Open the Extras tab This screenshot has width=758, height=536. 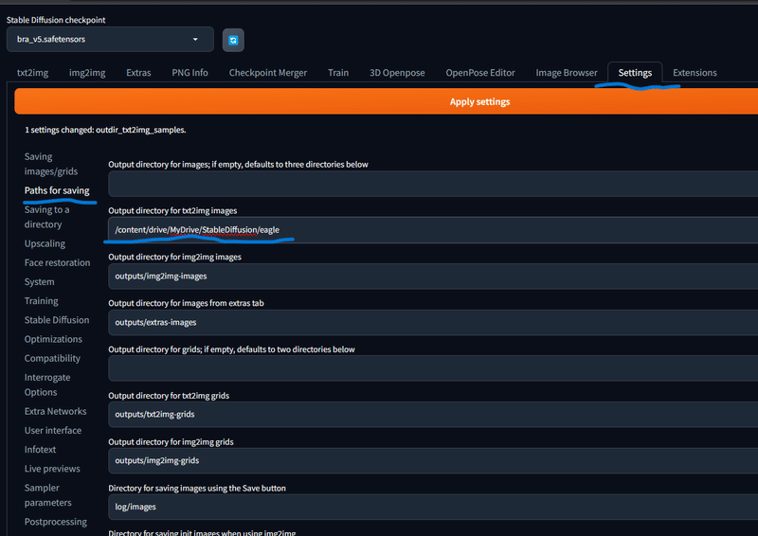coord(138,73)
